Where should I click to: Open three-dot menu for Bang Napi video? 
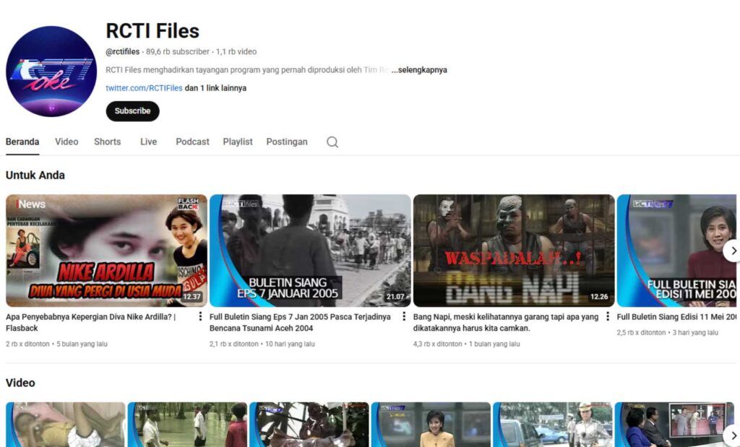pyautogui.click(x=608, y=316)
